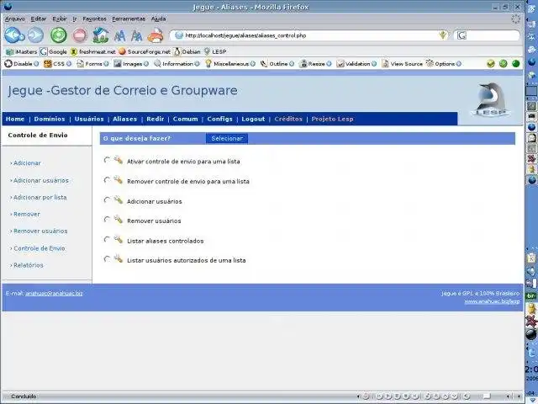Open the Options developer toolbar dropdown

[x=444, y=64]
